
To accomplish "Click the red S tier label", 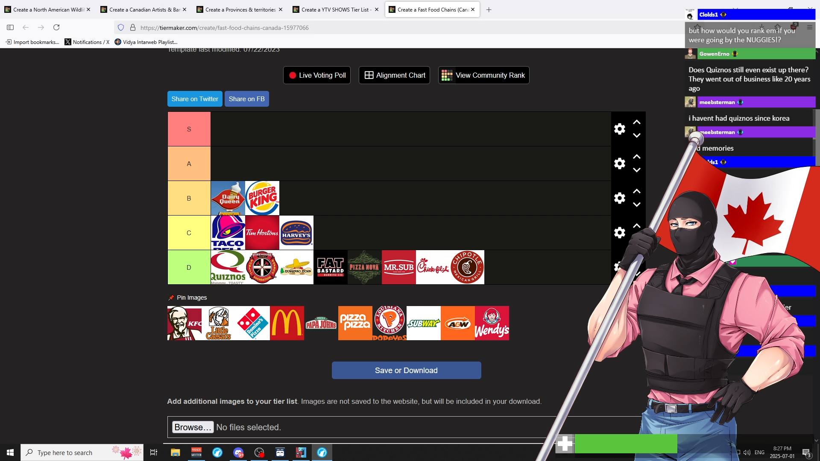I will 189,129.
